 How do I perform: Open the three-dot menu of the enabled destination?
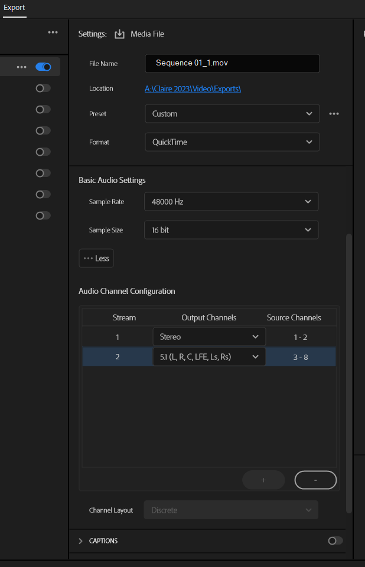[x=22, y=67]
